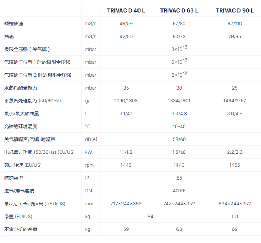Click the 进气/排气连接 row label
This screenshot has width=261, height=243.
(x=19, y=191)
